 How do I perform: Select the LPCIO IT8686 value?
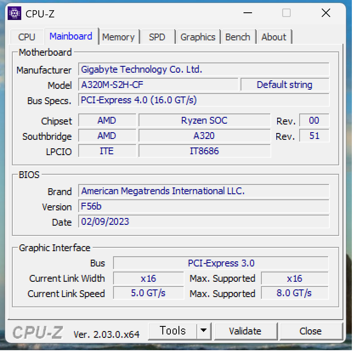pyautogui.click(x=204, y=151)
